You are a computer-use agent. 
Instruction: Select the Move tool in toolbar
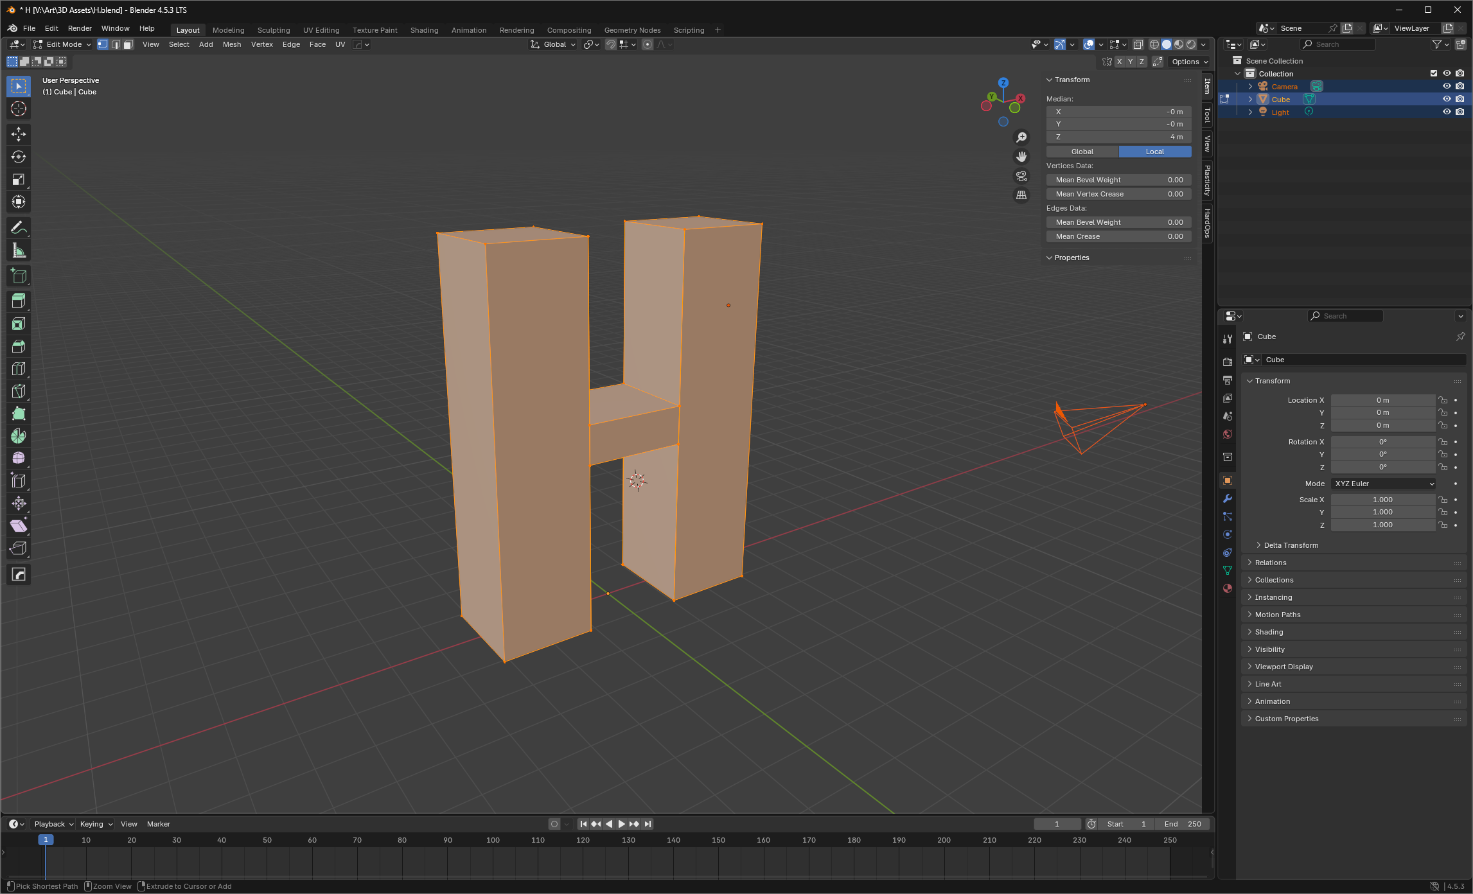(19, 134)
